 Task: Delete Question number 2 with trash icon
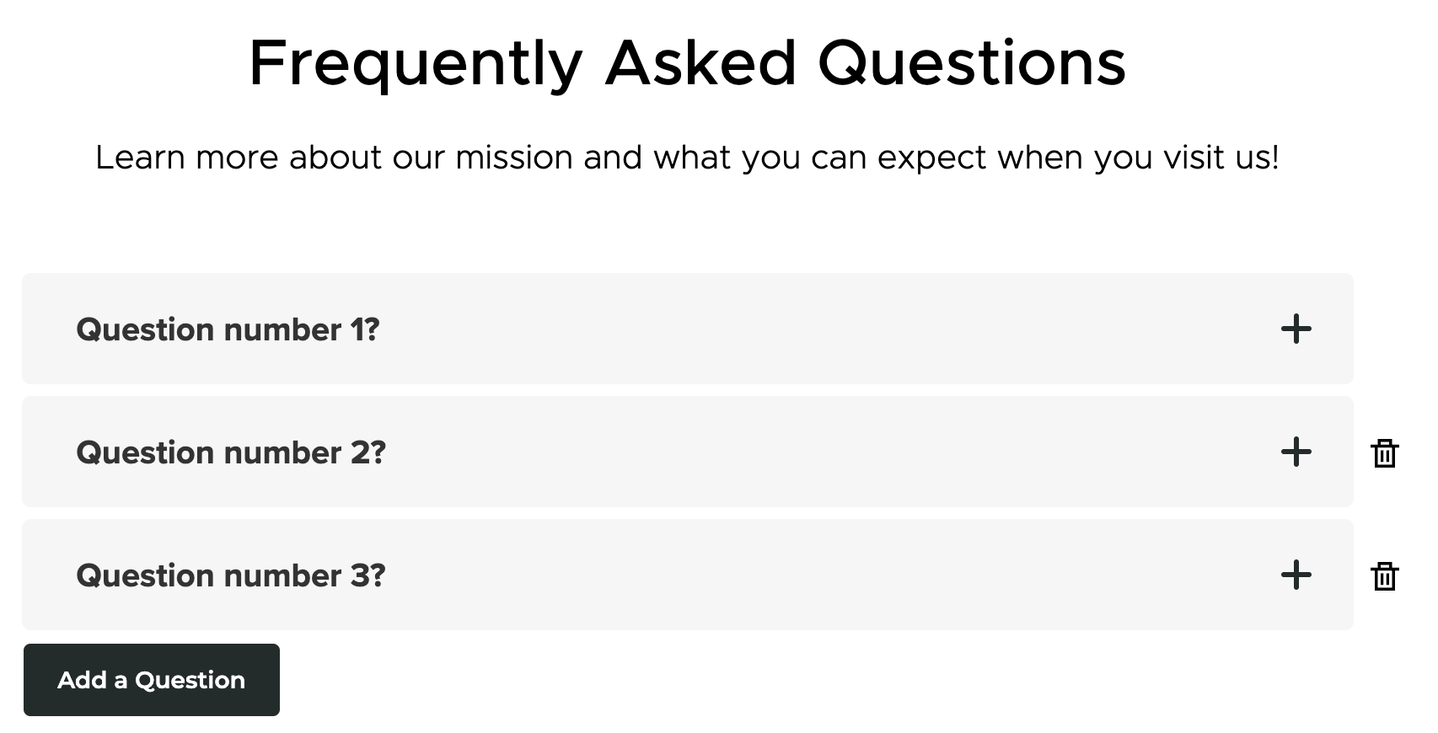1384,452
